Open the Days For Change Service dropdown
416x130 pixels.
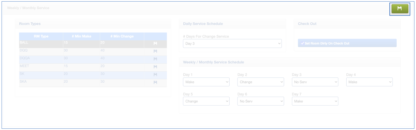(232, 44)
